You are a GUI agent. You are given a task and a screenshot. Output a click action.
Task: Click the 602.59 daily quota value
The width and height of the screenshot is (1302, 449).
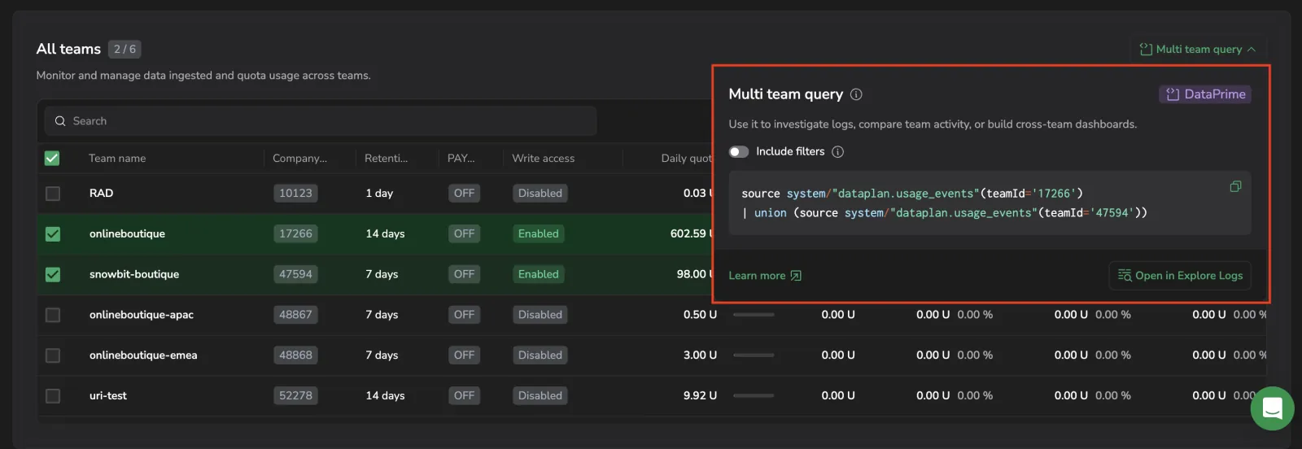pyautogui.click(x=691, y=234)
